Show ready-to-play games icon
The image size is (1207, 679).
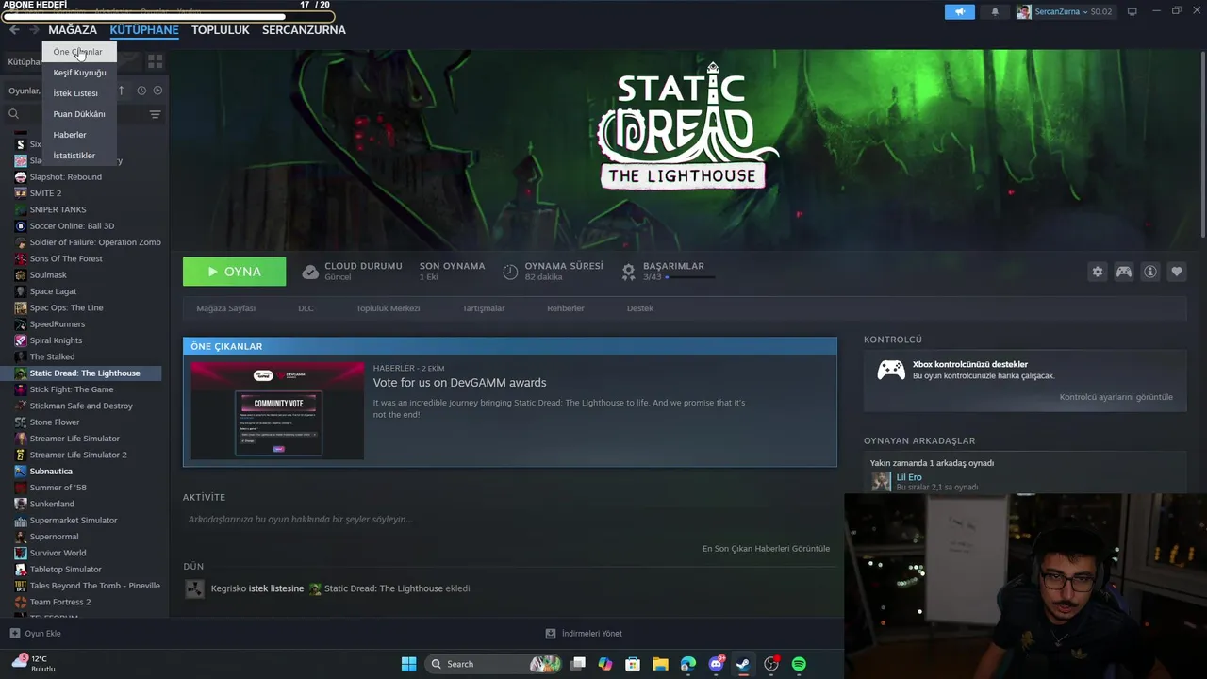157,91
